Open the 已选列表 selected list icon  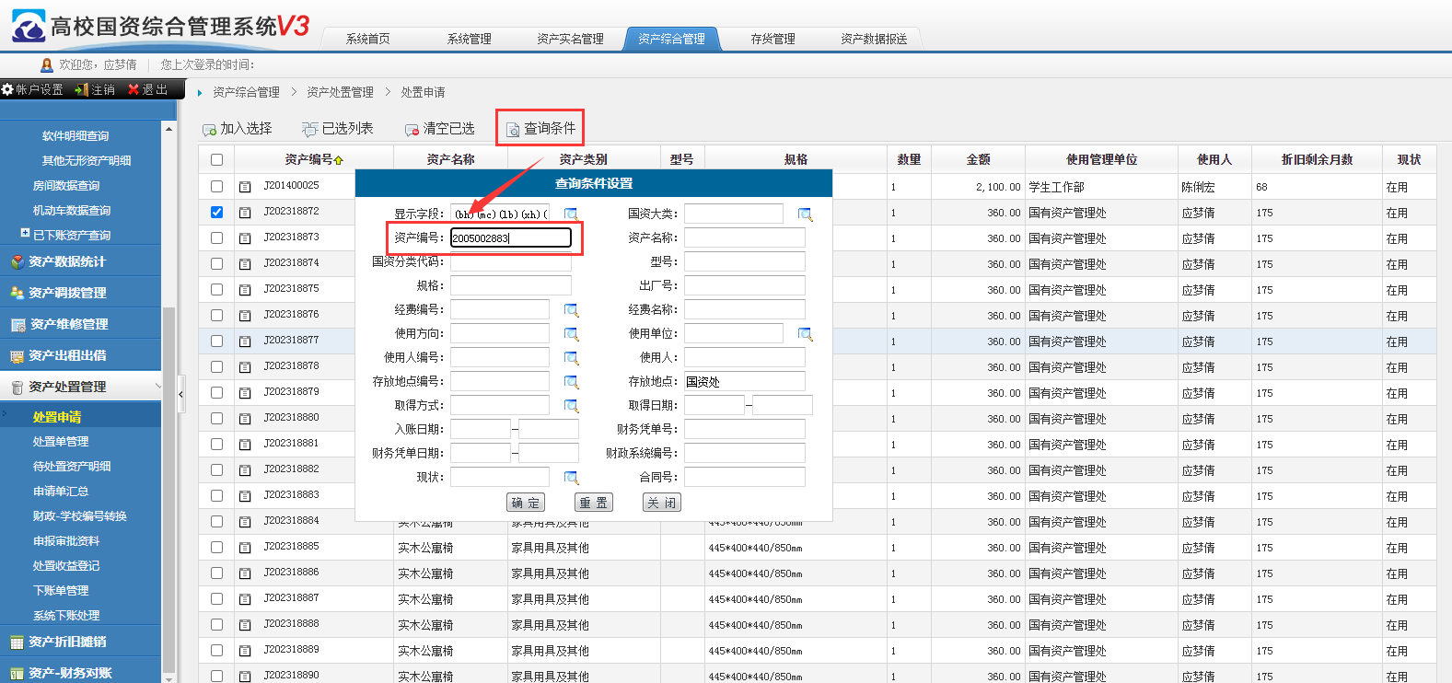click(310, 130)
